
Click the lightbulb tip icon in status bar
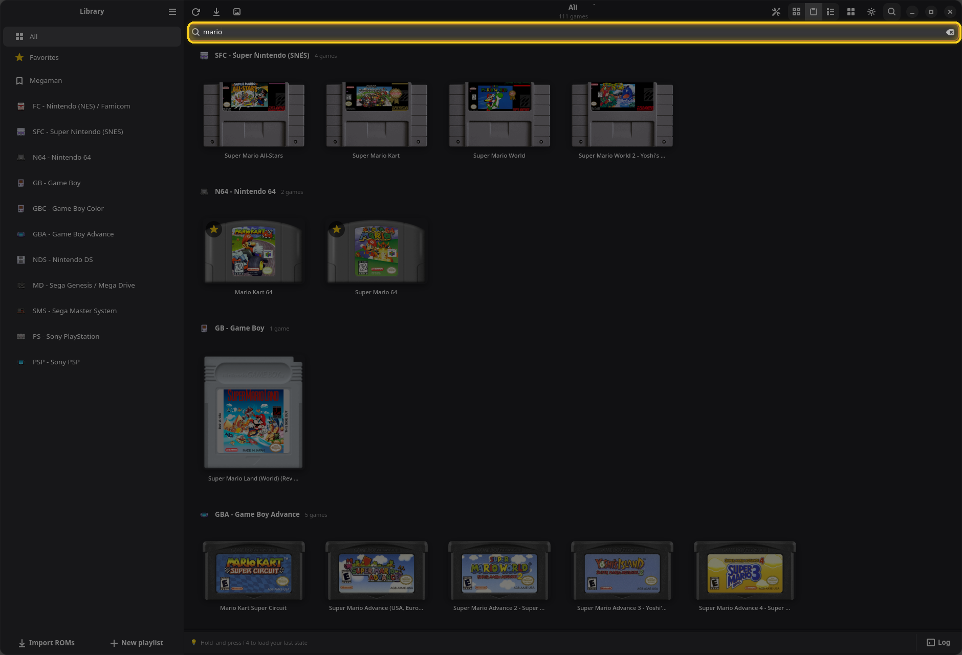(x=194, y=642)
